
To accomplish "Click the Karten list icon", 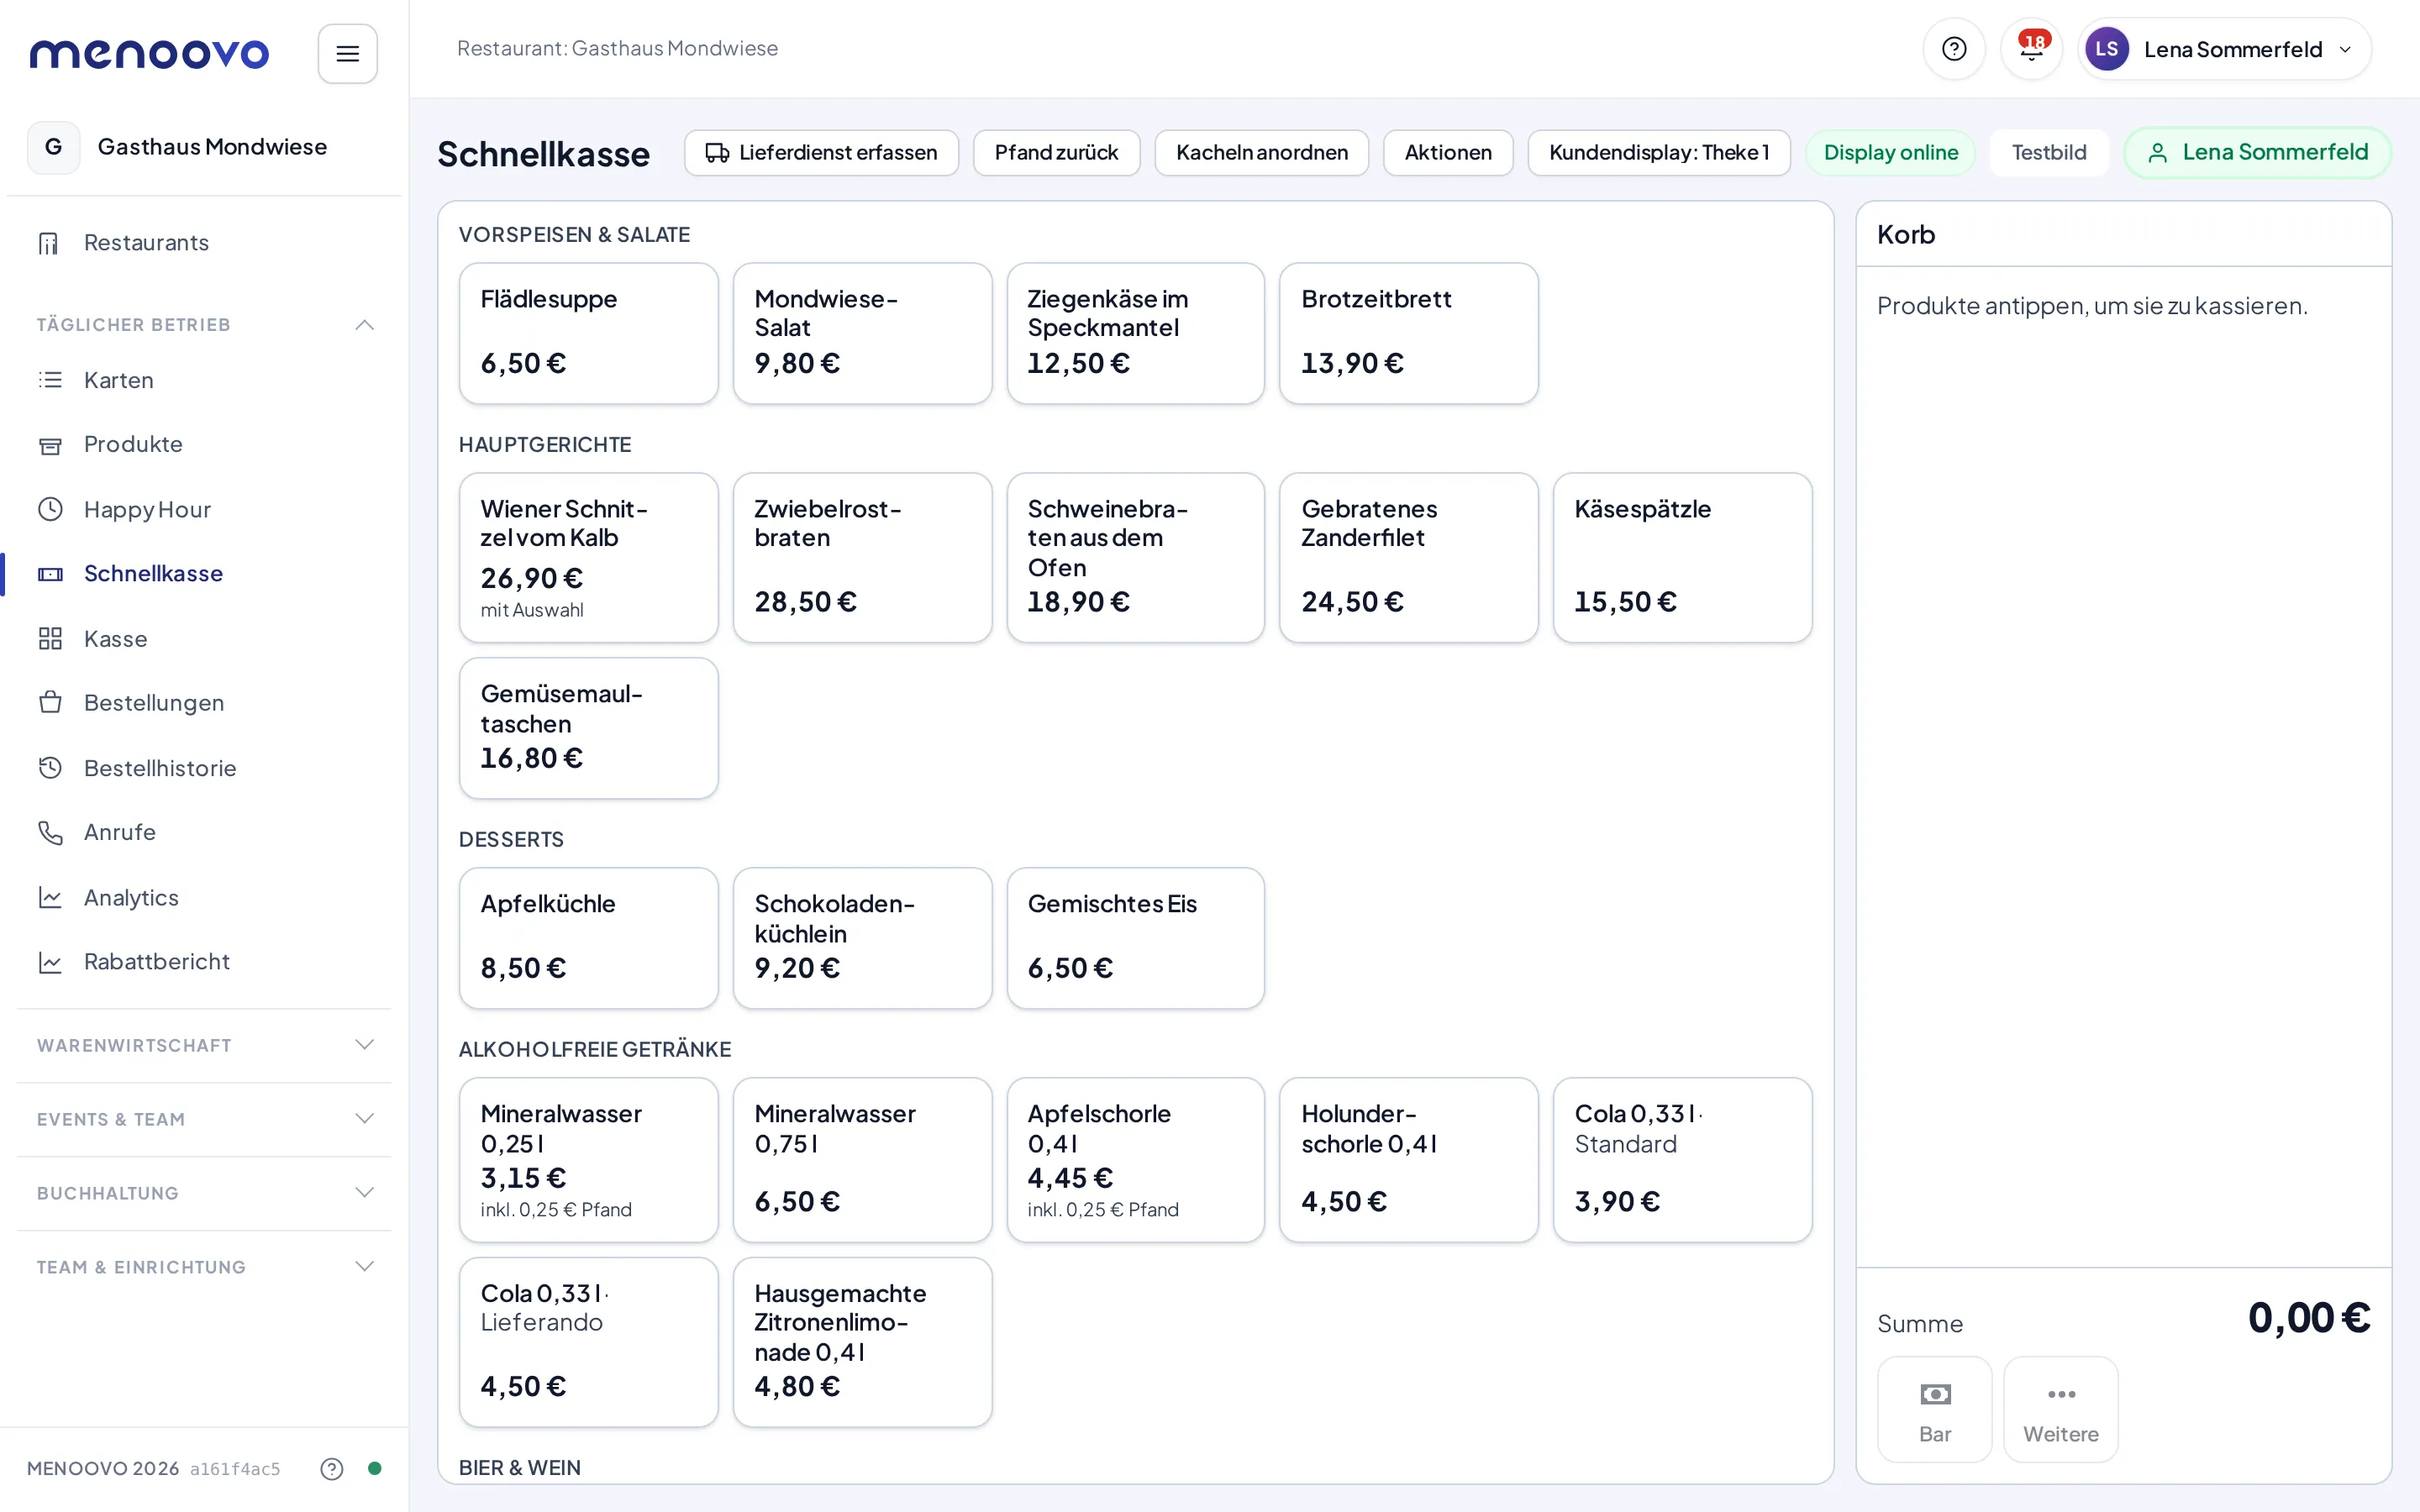I will coord(50,380).
